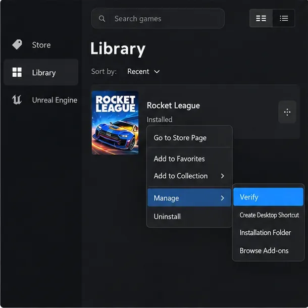Expand the Manage submenu arrow
Viewport: 308px width, 308px height.
click(222, 198)
